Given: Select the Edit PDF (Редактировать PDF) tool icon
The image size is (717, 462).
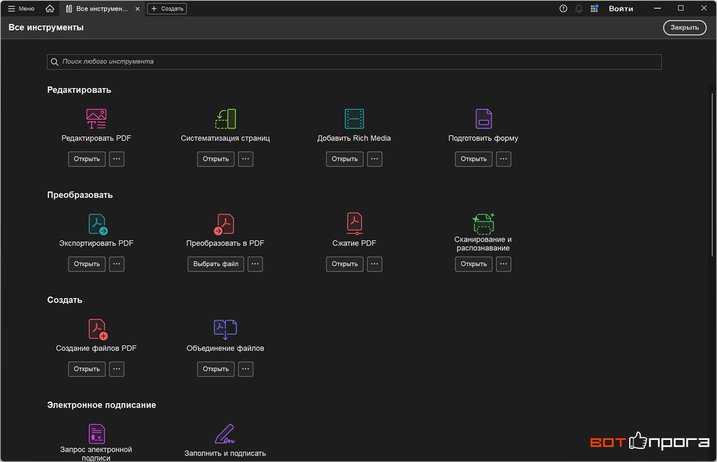Looking at the screenshot, I should pyautogui.click(x=96, y=119).
